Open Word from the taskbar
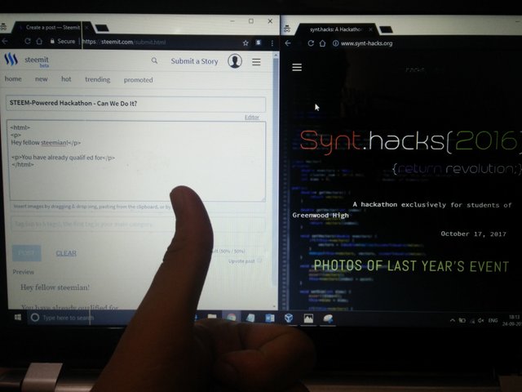Viewport: 522px width, 392px height. (270, 318)
